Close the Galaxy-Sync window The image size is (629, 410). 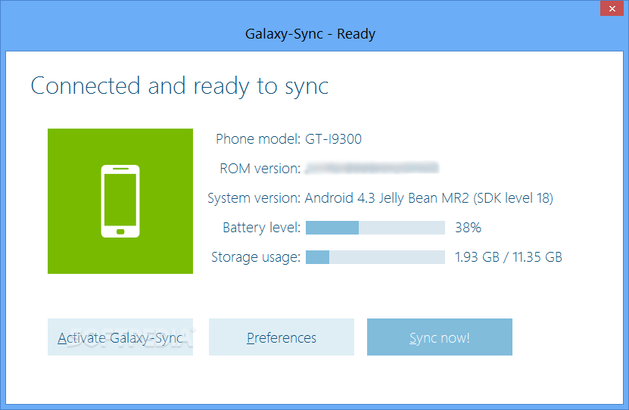pos(612,8)
